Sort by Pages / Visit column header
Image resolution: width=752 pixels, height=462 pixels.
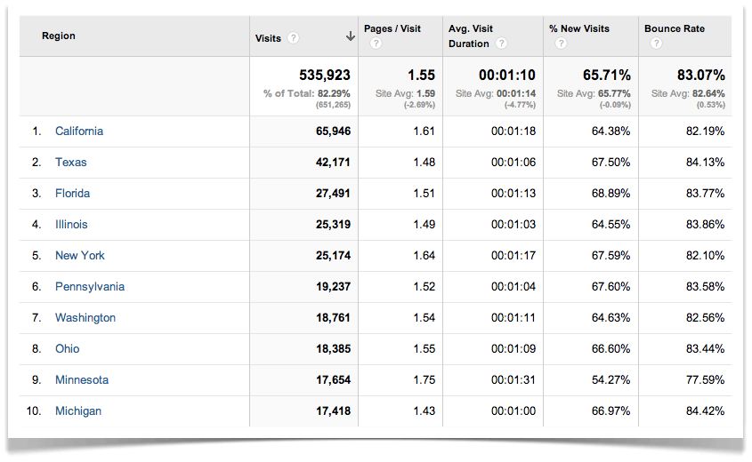[392, 28]
